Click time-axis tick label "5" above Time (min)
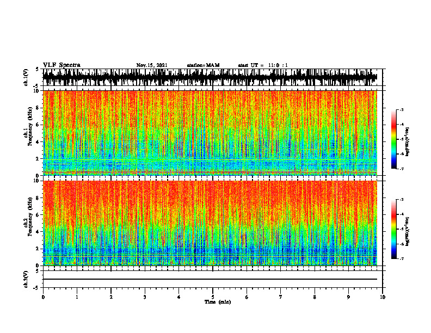Image resolution: width=431 pixels, height=333 pixels. (x=213, y=297)
